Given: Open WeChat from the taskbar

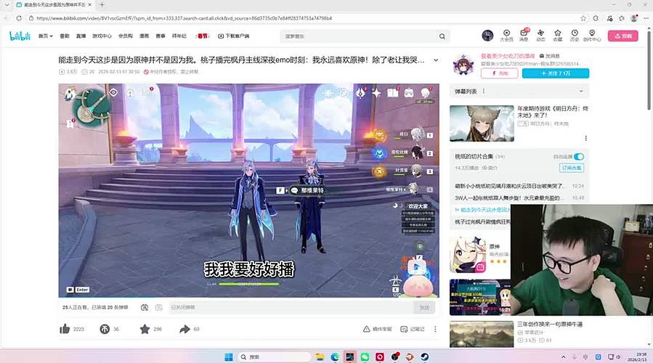Looking at the screenshot, I should coord(365,356).
